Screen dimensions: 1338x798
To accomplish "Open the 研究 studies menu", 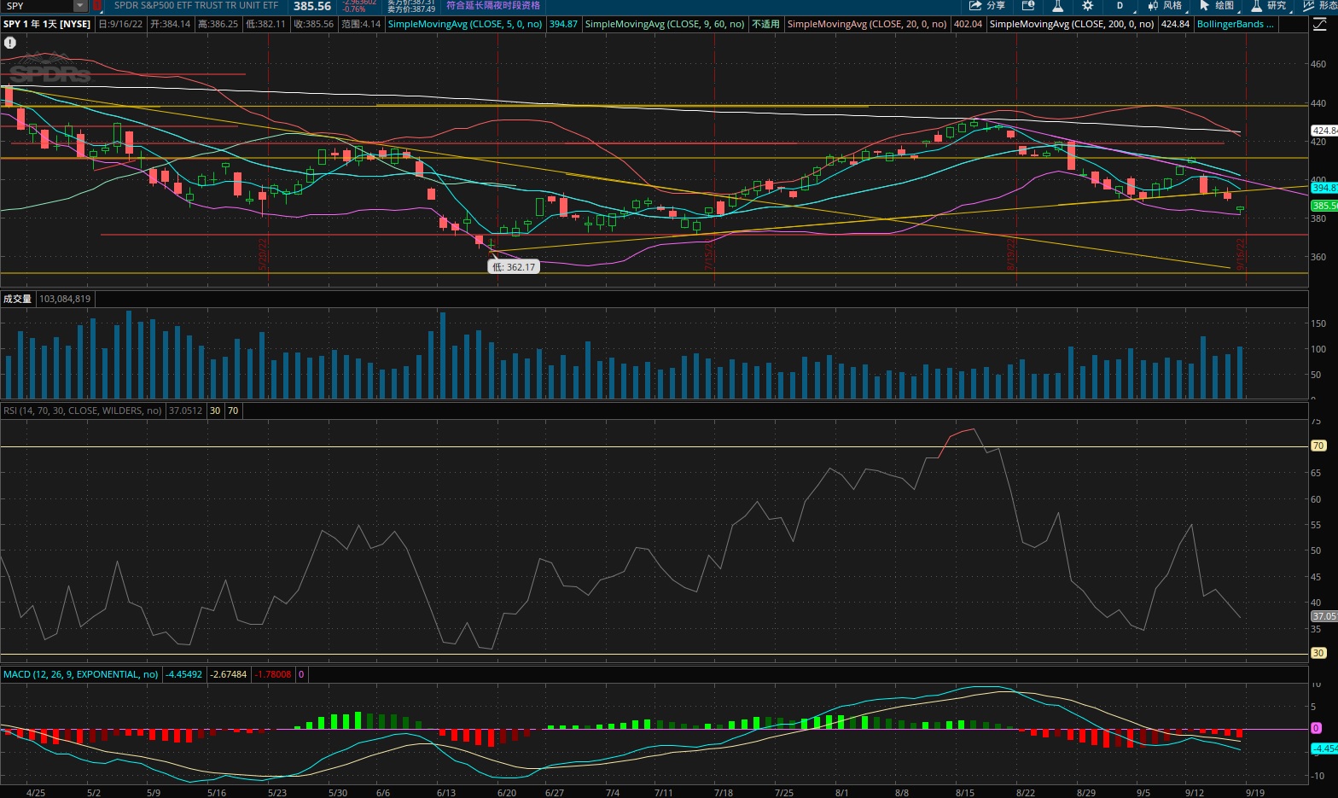I will coord(1269,6).
